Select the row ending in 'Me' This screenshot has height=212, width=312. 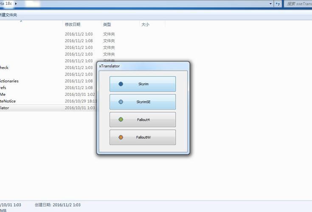tap(48, 95)
